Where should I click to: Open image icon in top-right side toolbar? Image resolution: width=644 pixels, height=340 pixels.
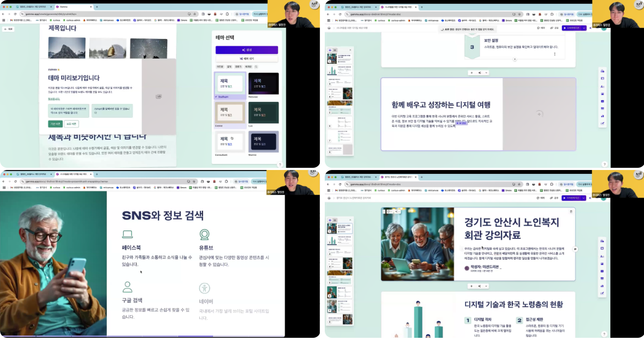[x=602, y=94]
